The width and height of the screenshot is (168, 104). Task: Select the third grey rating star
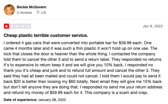pos(17,26)
